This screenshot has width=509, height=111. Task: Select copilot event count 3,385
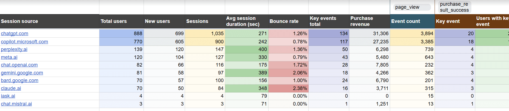click(x=412, y=42)
